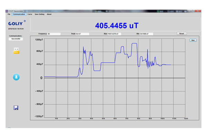Click the floppy disk save icon
This screenshot has height=138, width=207.
pyautogui.click(x=16, y=108)
